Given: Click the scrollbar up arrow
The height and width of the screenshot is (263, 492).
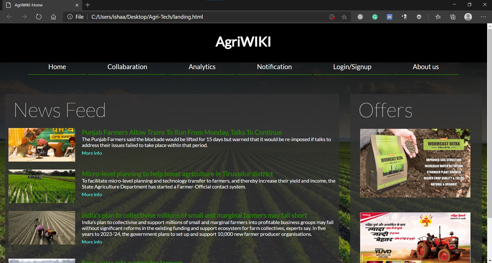Looking at the screenshot, I should (489, 26).
